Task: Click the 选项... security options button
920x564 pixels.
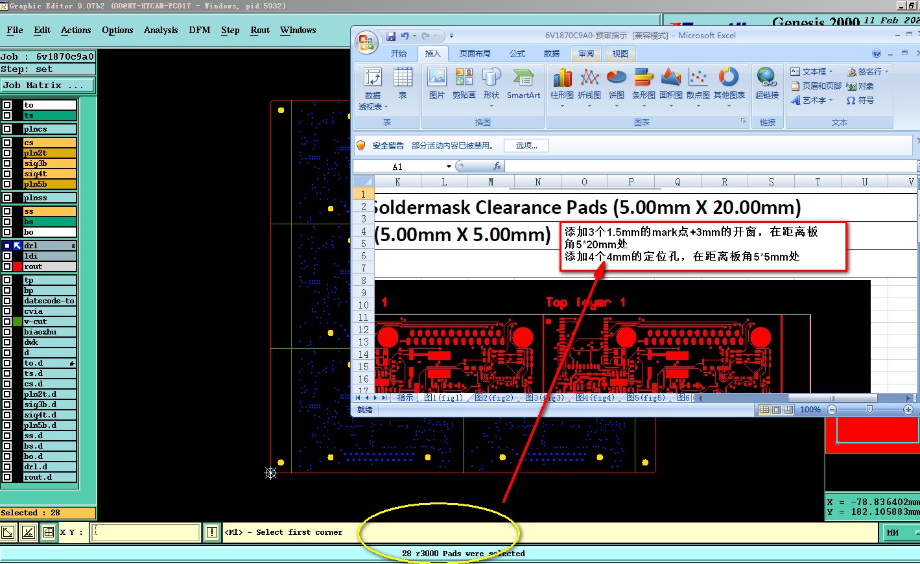Action: click(x=526, y=146)
